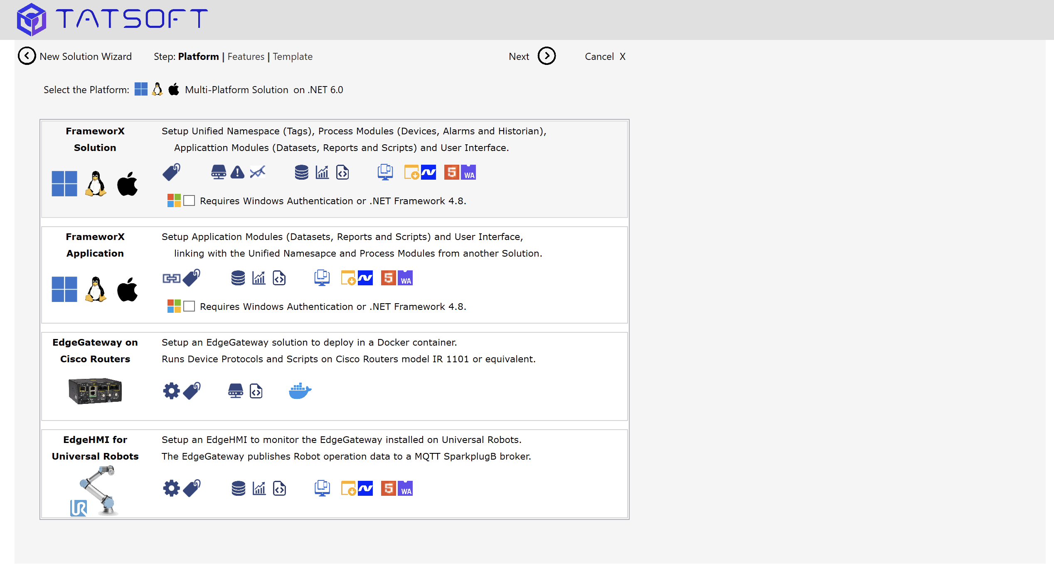This screenshot has height=564, width=1054.
Task: Click the Alarms warning triangle icon
Action: pyautogui.click(x=237, y=172)
